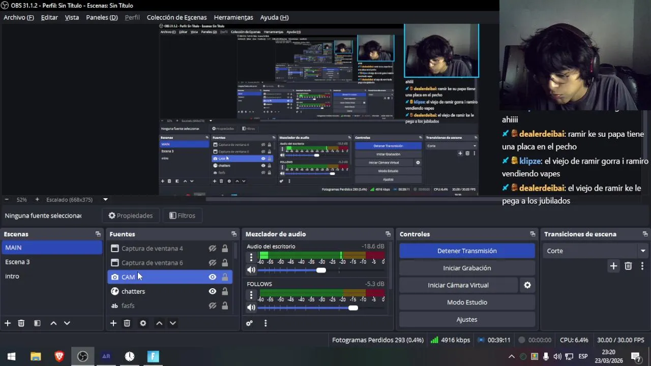Pop out the Escenas dock
This screenshot has height=366, width=651.
(98, 234)
